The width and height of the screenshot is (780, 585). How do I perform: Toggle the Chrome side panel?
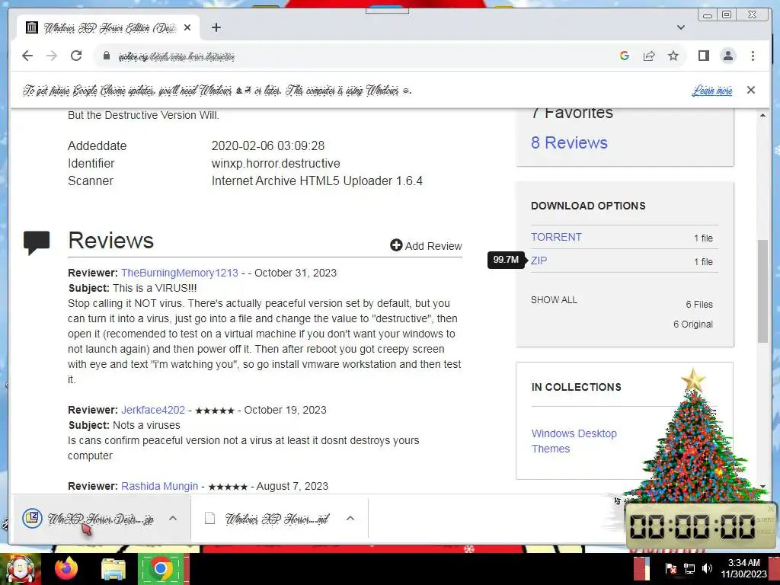point(703,56)
